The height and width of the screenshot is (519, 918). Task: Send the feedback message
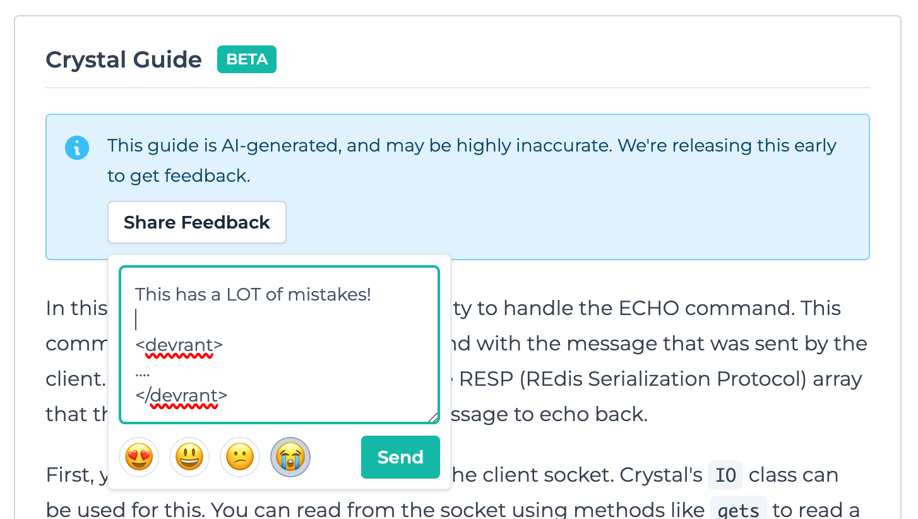coord(400,457)
